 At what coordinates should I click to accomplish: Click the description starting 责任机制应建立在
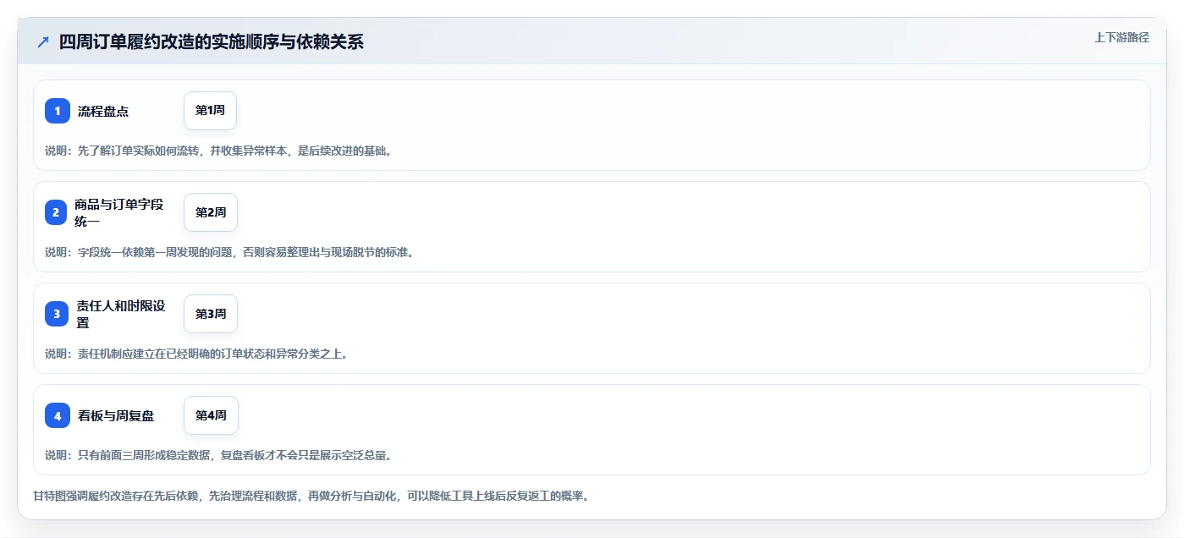pyautogui.click(x=196, y=354)
